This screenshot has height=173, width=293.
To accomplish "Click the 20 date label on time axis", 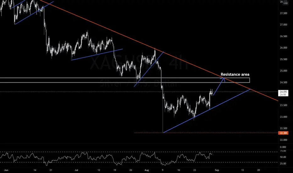I will point(258,170).
